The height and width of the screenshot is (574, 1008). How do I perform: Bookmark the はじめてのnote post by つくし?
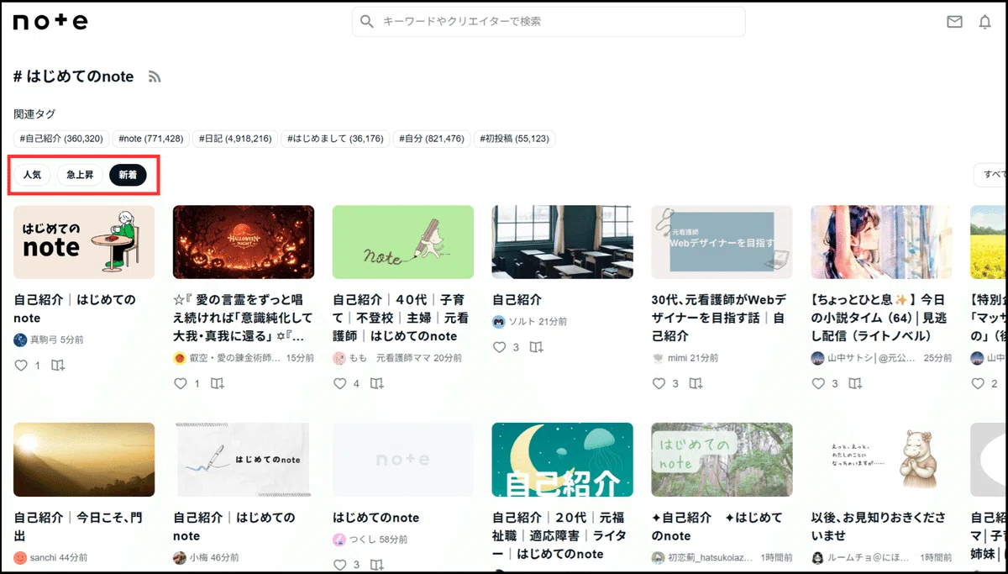377,565
